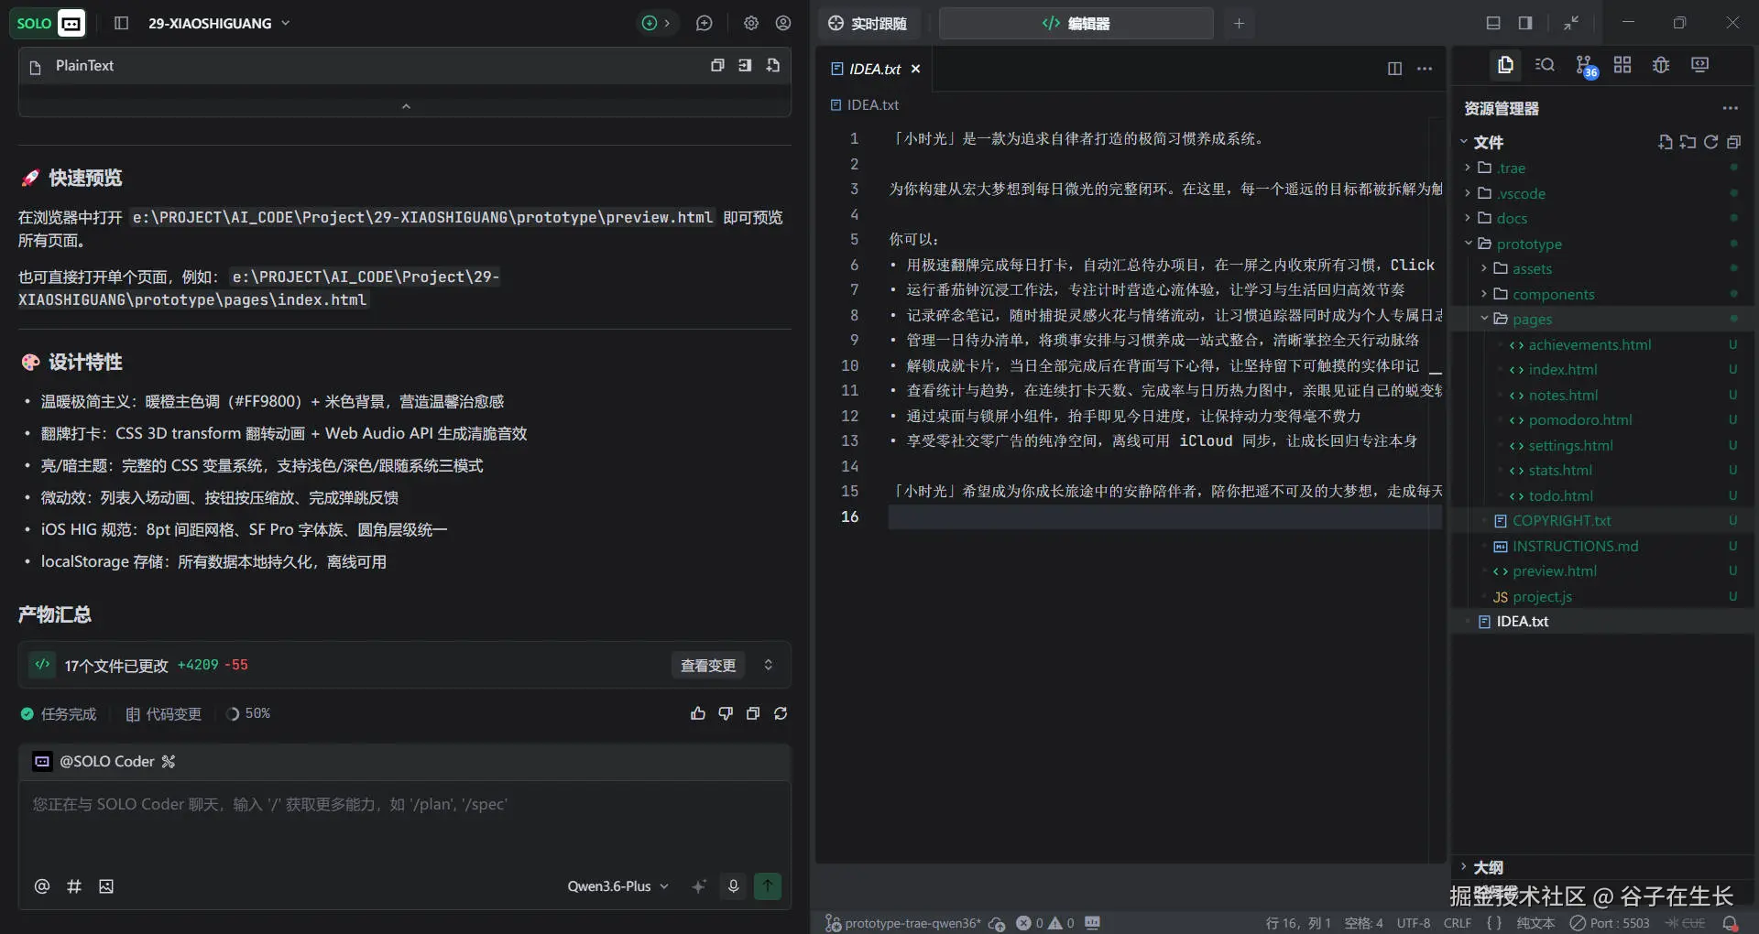Viewport: 1759px width, 934px height.
Task: Create a new file in explorer
Action: (1666, 142)
